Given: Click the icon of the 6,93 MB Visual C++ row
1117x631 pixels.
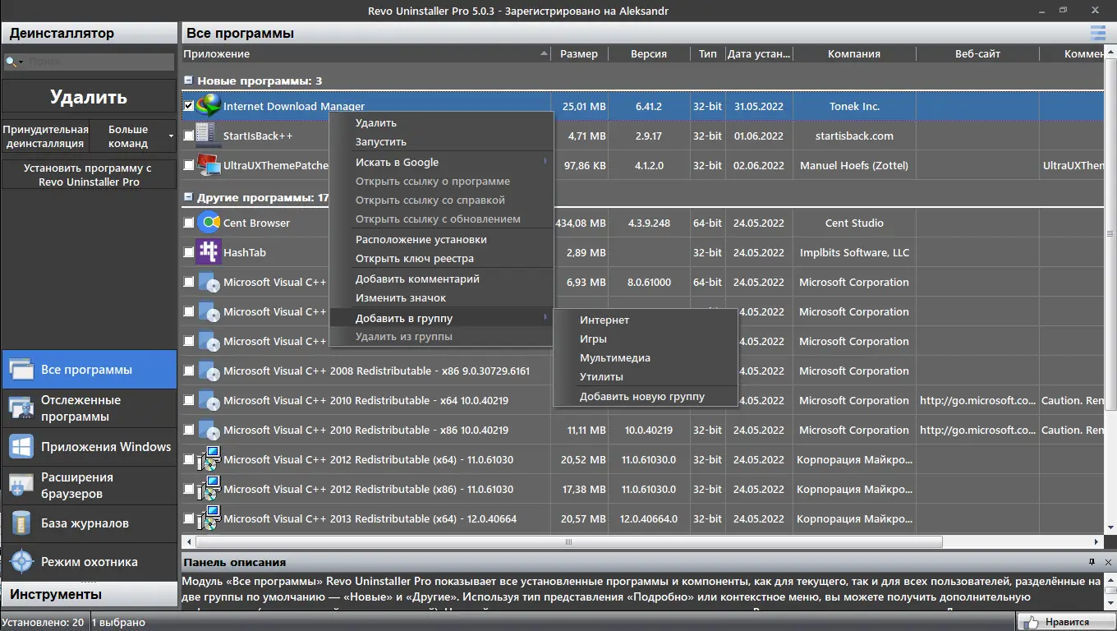Looking at the screenshot, I should (209, 282).
